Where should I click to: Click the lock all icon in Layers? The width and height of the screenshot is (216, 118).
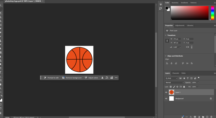[184, 87]
